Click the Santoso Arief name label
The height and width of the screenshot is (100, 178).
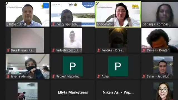click(x=16, y=24)
